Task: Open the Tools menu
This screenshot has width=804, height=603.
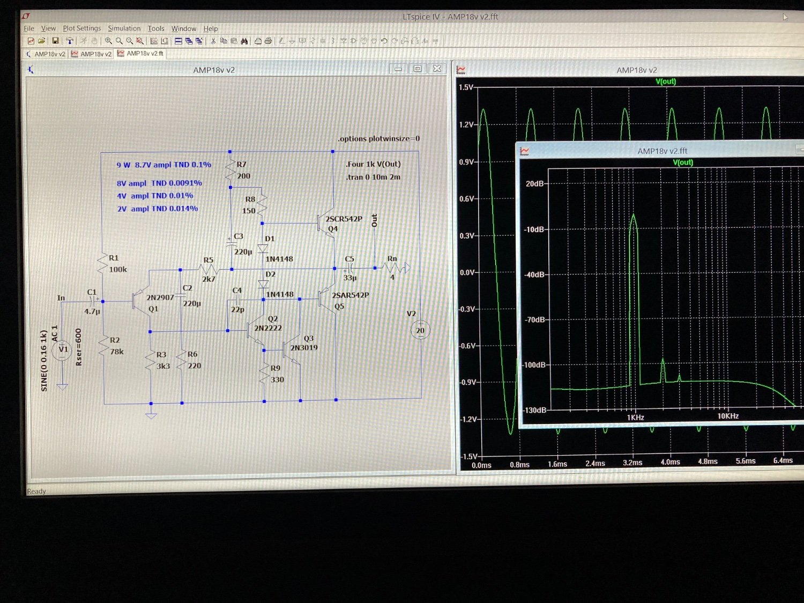Action: 156,28
